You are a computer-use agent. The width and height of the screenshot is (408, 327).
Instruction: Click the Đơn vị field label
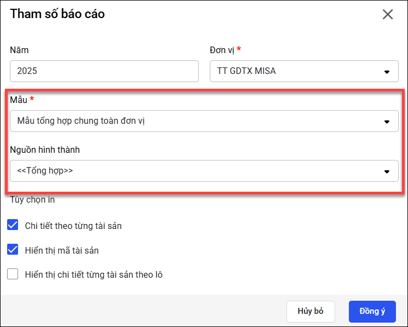pyautogui.click(x=222, y=50)
